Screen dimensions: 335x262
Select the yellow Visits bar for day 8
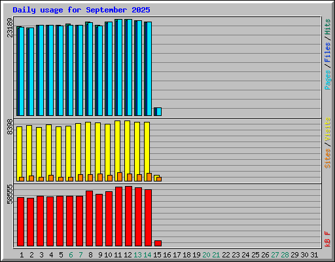point(88,151)
